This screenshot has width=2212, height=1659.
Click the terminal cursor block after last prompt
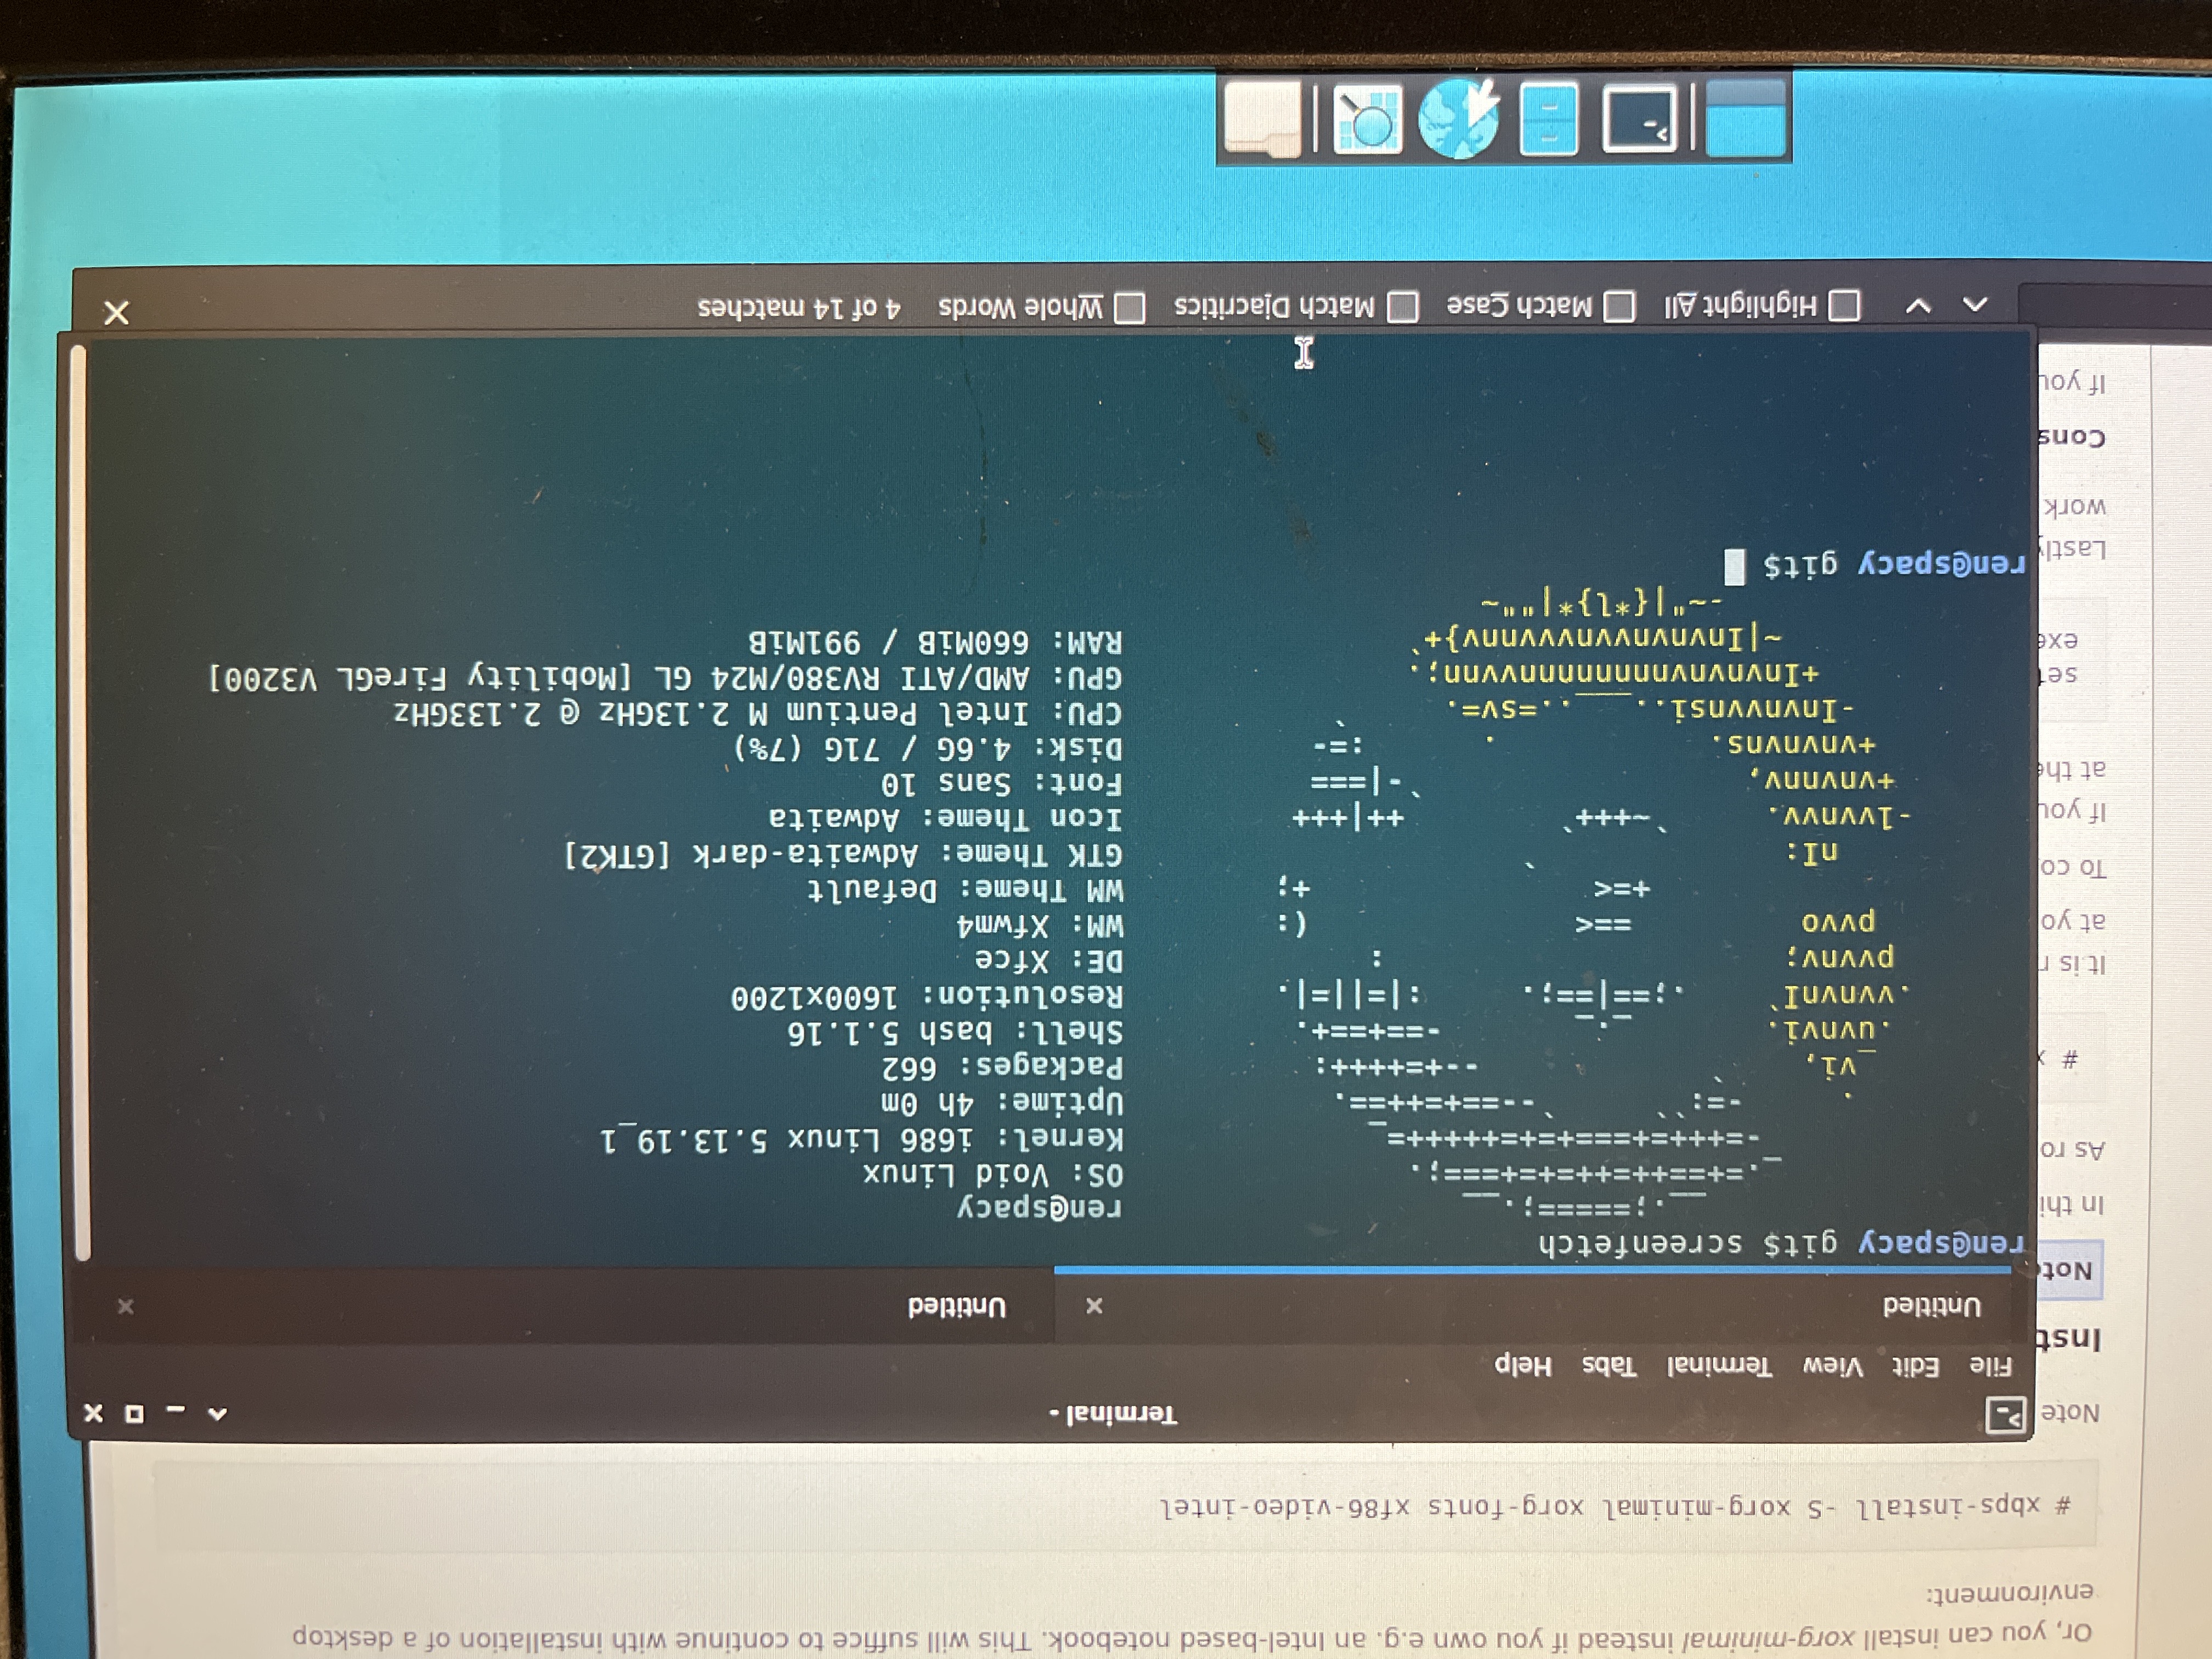click(1734, 567)
